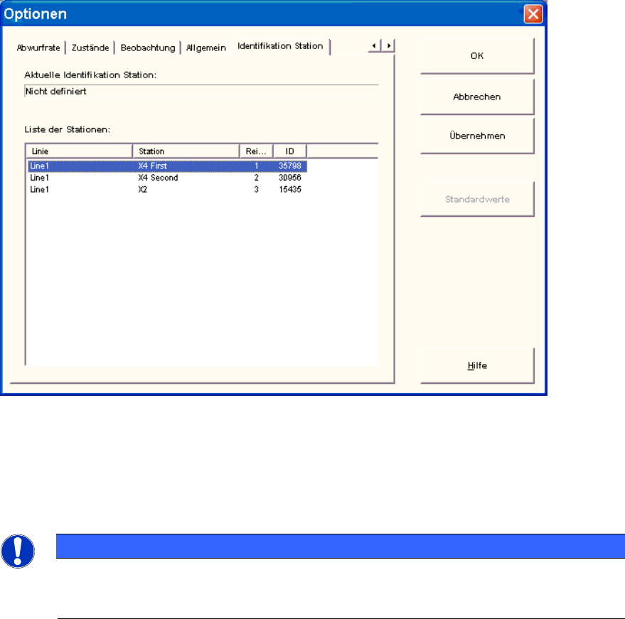
Task: Click the ID value 35798
Action: pos(290,166)
